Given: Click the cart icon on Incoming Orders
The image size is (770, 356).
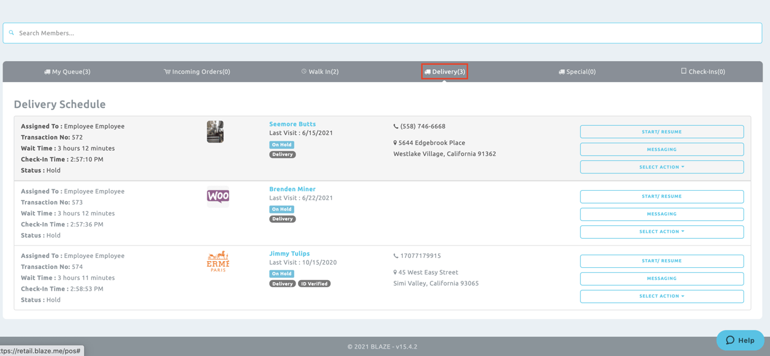Looking at the screenshot, I should click(167, 72).
